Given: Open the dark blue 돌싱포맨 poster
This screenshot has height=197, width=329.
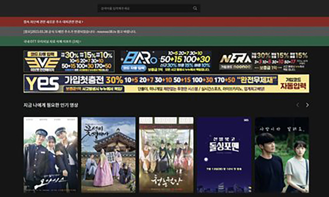Looking at the screenshot, I should pos(224,155).
